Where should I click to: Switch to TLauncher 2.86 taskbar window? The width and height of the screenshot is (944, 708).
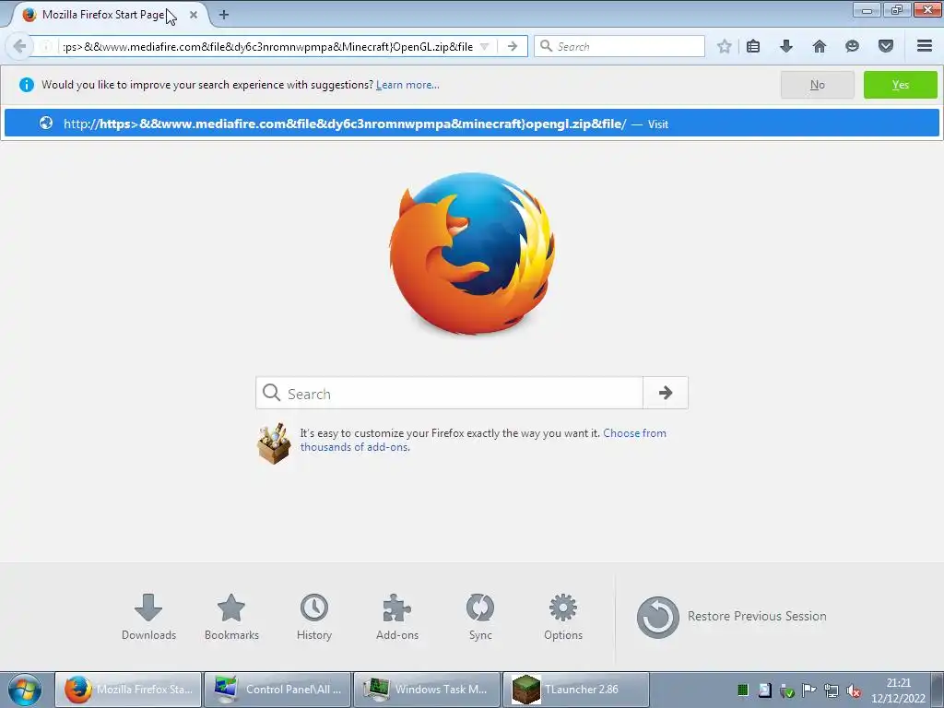576,690
